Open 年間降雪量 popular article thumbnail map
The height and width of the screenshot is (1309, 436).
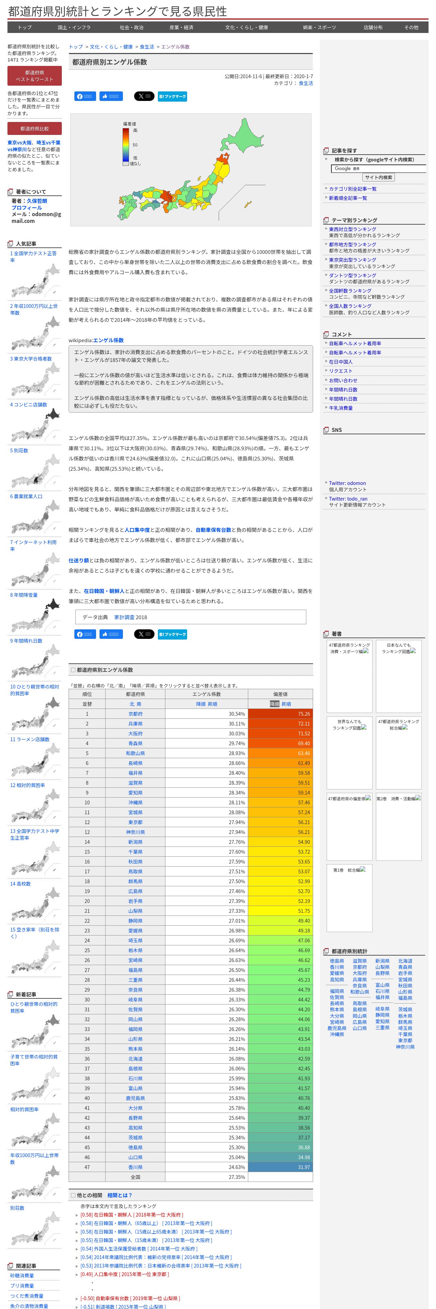click(36, 616)
